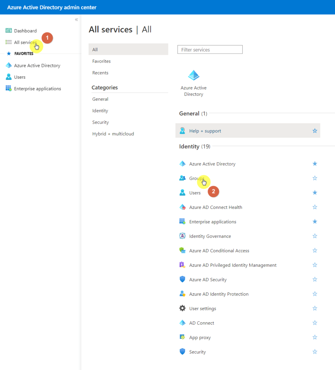The width and height of the screenshot is (335, 370).
Task: Click Azure AD Privileged Identity Management icon
Action: click(182, 265)
